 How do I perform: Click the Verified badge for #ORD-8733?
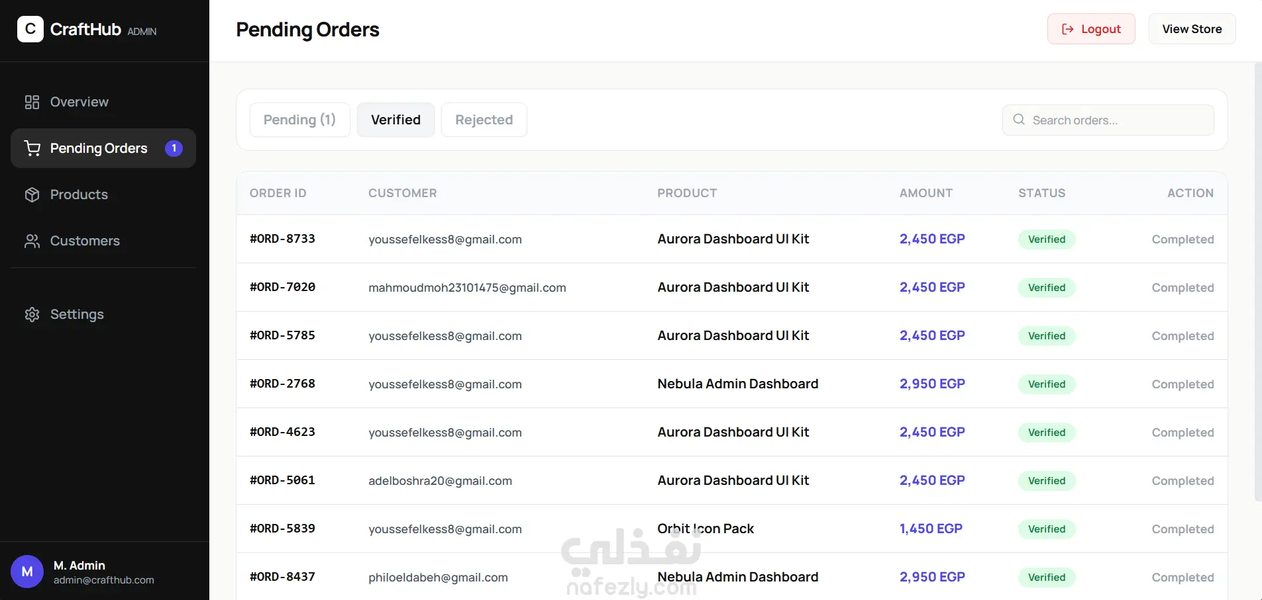1047,239
